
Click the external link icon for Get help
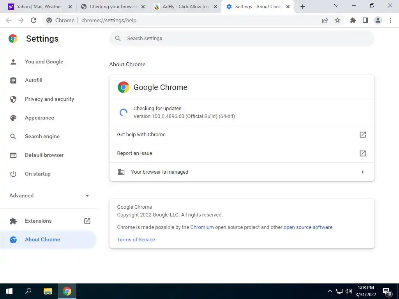point(363,134)
